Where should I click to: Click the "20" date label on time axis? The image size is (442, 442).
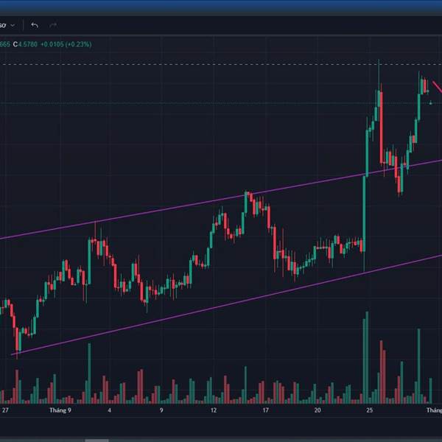318,410
